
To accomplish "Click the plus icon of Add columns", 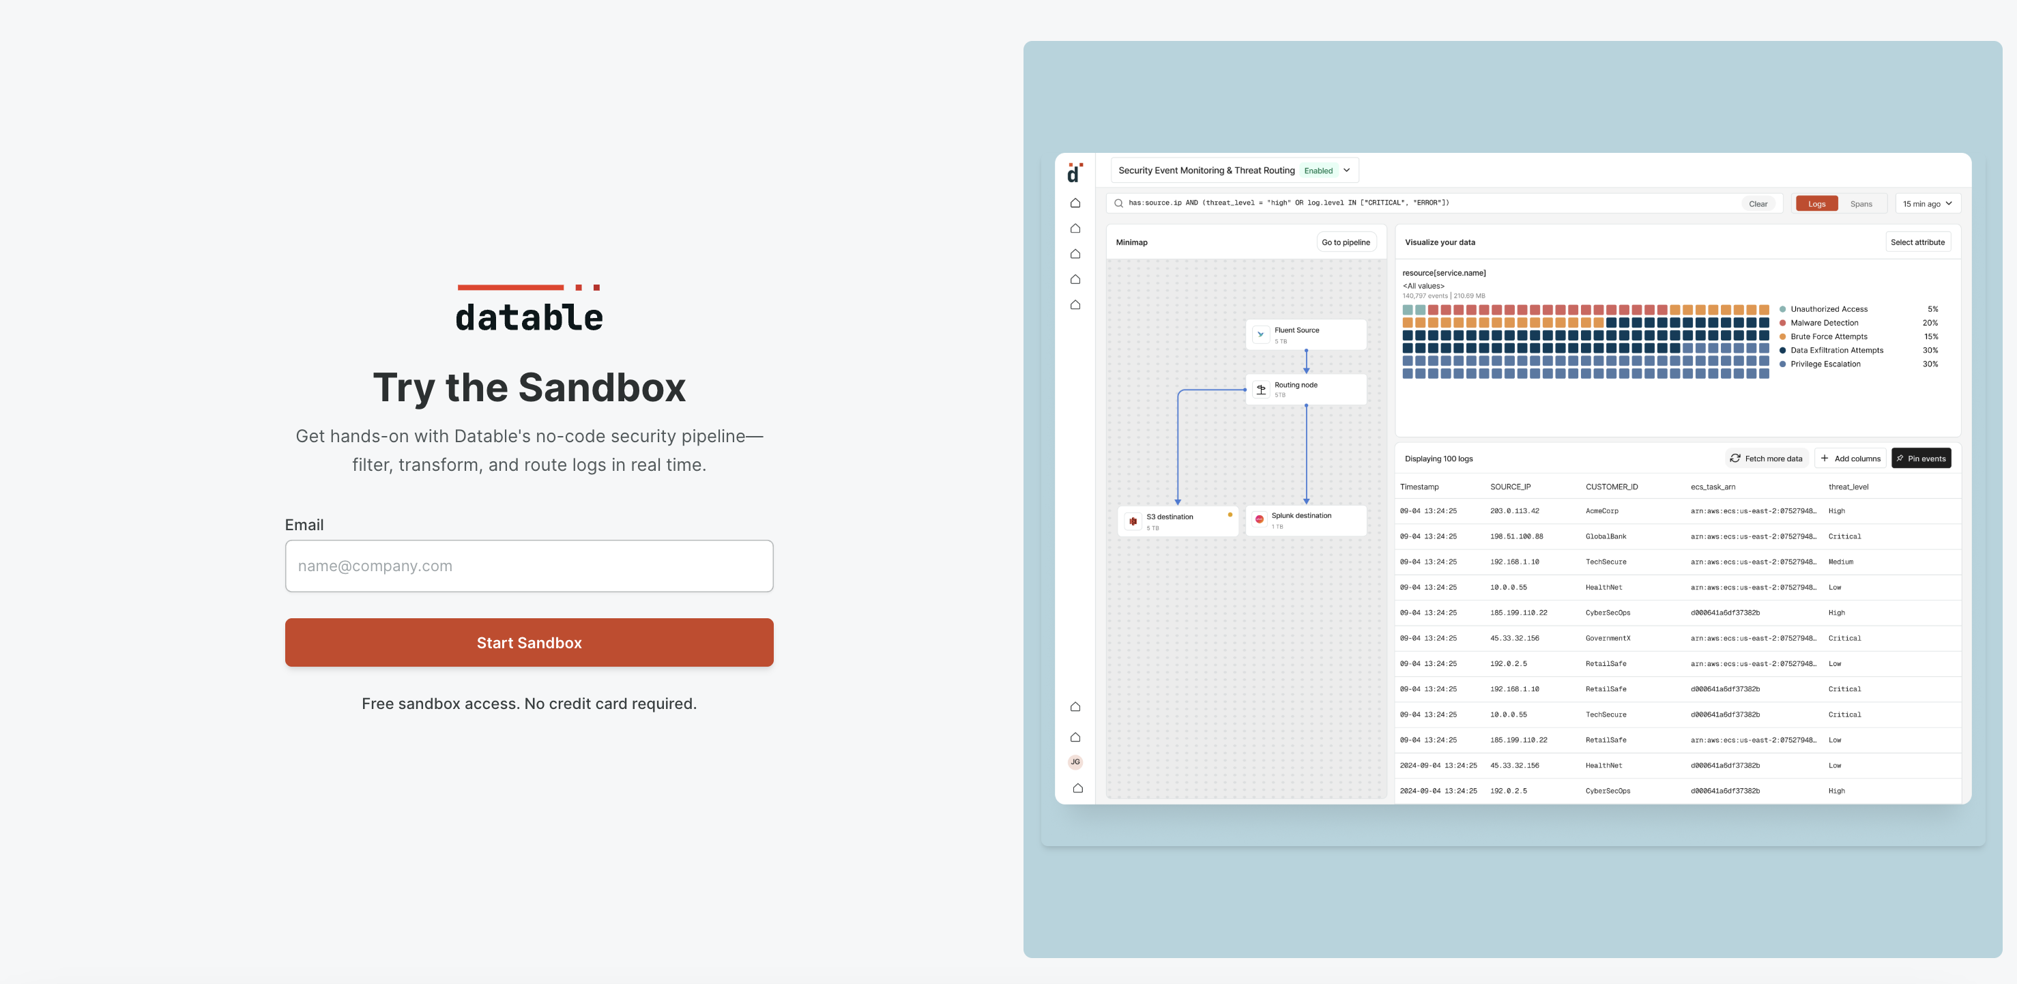I will pos(1825,458).
